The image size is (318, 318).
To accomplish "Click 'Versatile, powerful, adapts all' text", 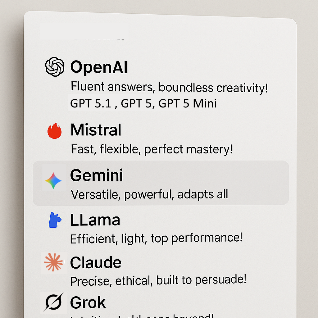I will [x=149, y=194].
